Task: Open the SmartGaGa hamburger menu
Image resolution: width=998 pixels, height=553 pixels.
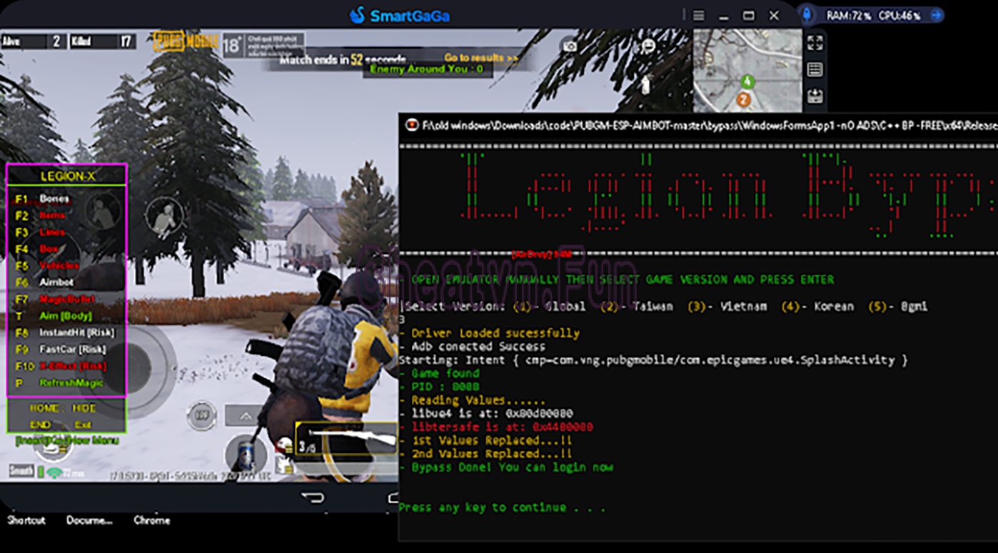Action: pyautogui.click(x=699, y=16)
